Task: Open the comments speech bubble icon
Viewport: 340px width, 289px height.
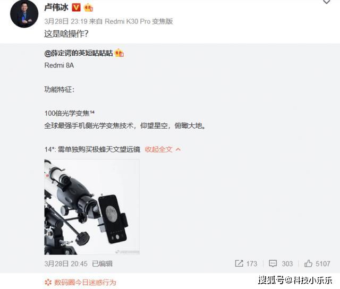Action: pyautogui.click(x=273, y=263)
